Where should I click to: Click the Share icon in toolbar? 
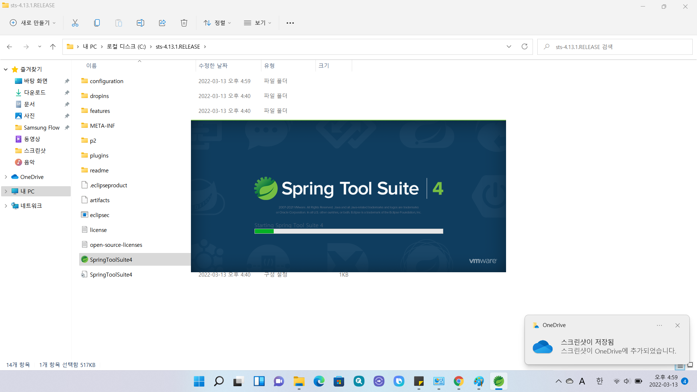162,23
